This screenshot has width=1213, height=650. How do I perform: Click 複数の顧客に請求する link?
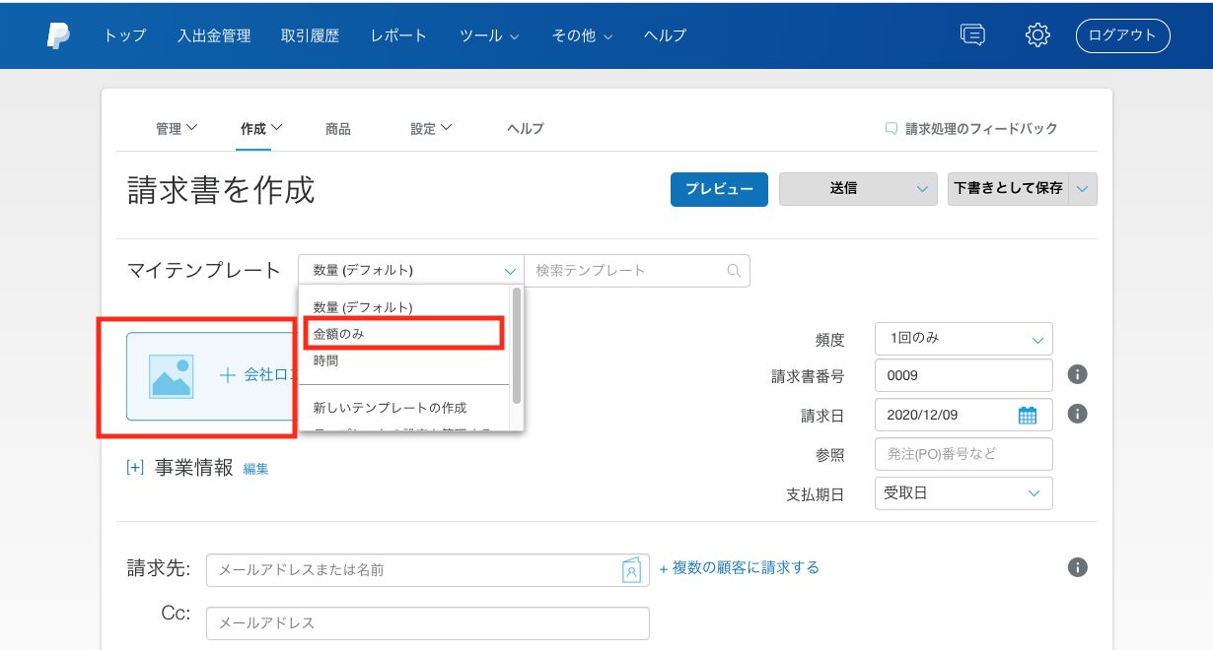(x=739, y=567)
